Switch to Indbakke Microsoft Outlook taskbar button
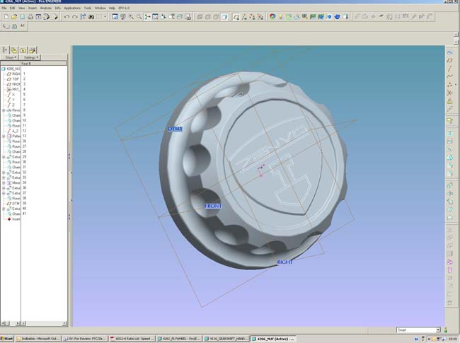Viewport: 460px width, 343px height. tap(38, 339)
